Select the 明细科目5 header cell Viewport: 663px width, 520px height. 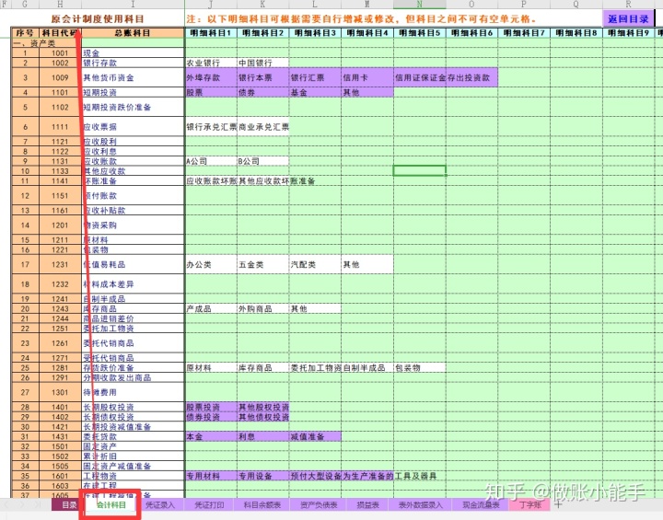pyautogui.click(x=420, y=33)
